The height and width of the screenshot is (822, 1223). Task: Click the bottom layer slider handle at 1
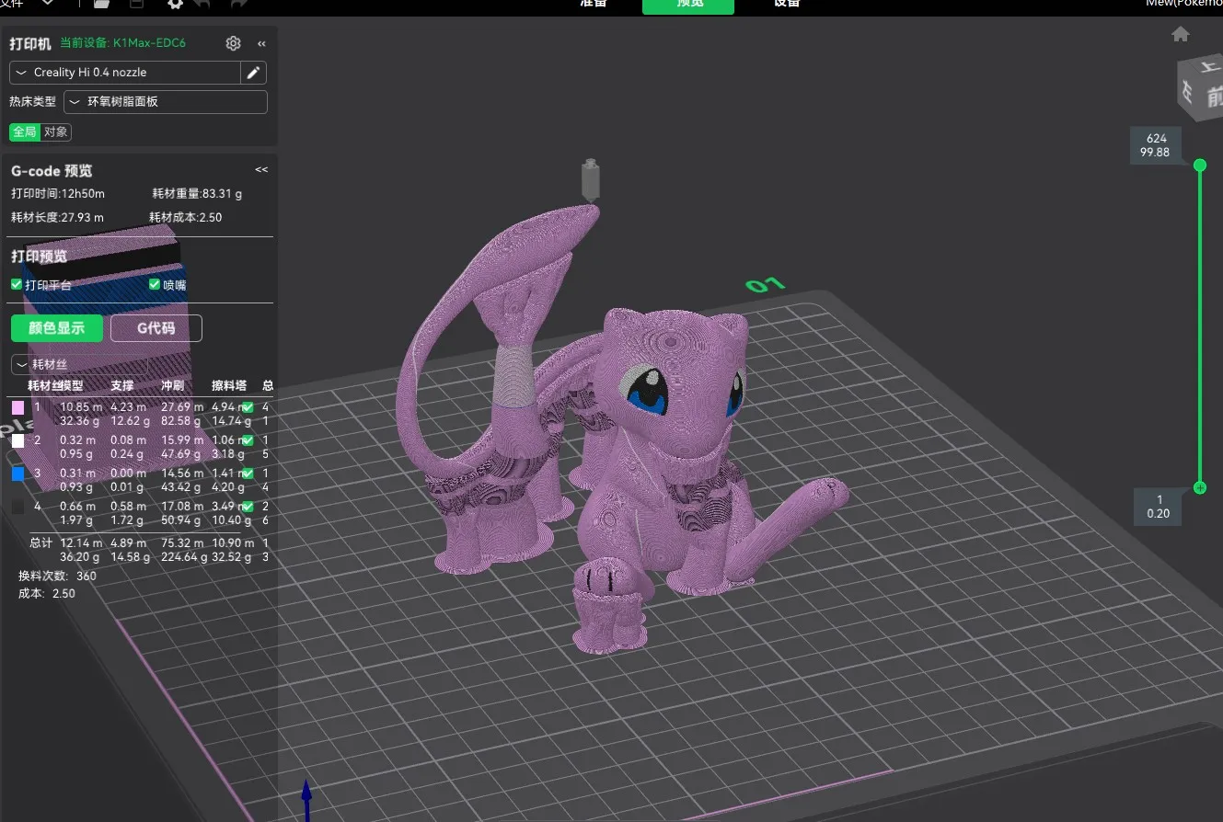coord(1200,488)
